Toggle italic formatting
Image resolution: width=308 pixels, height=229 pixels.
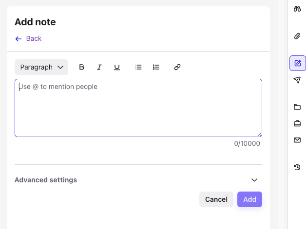tap(99, 67)
